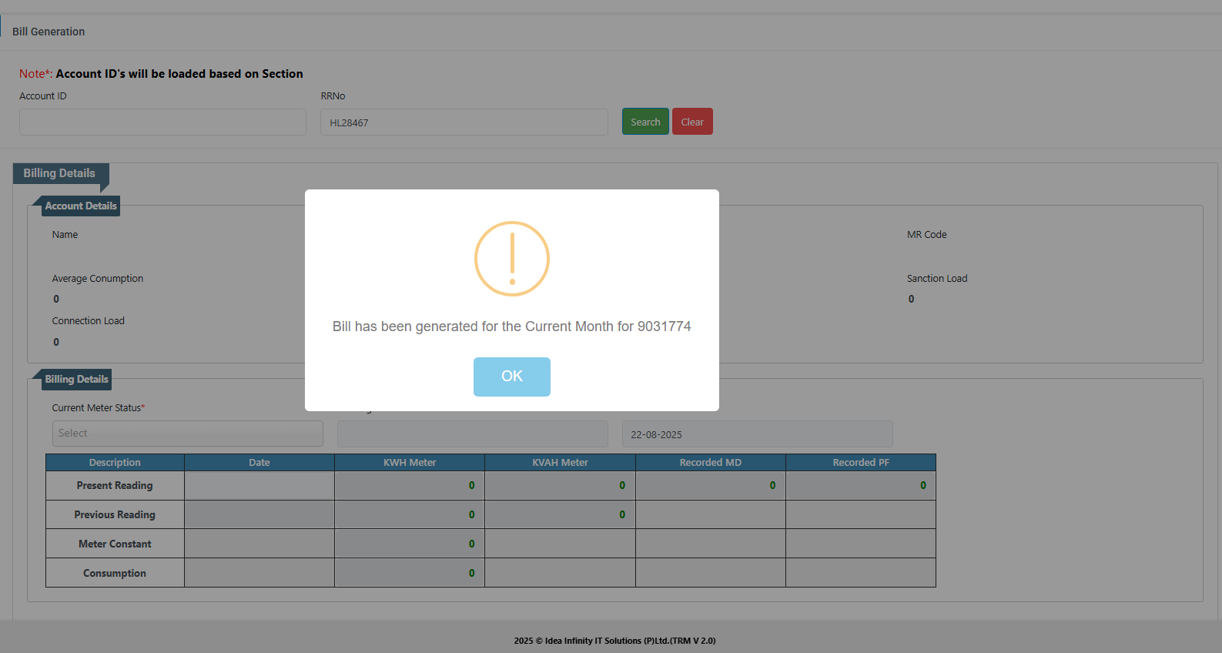Click the blank field between Select dropdown and date

(473, 434)
